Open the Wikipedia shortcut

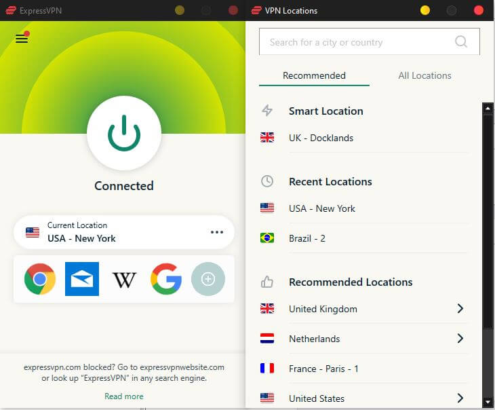point(124,280)
